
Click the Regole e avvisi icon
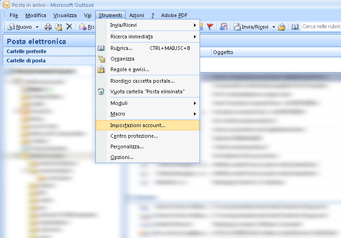click(101, 69)
